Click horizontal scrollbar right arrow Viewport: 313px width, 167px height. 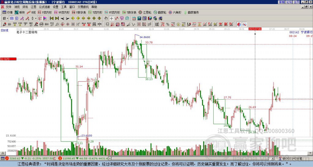(x=273, y=158)
